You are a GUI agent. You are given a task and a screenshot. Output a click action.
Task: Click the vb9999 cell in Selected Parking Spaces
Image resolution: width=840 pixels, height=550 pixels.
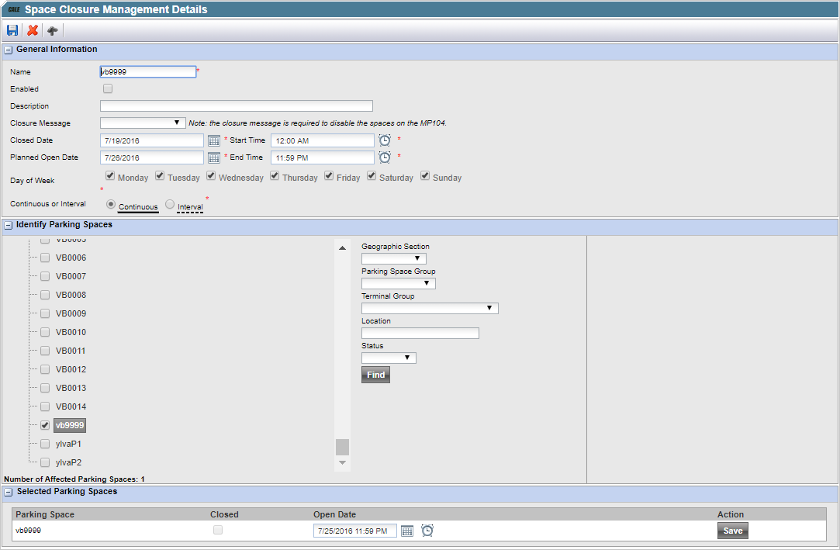[x=29, y=530]
